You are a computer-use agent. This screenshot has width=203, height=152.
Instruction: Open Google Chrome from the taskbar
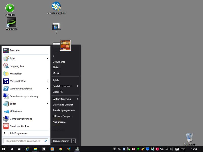60,149
